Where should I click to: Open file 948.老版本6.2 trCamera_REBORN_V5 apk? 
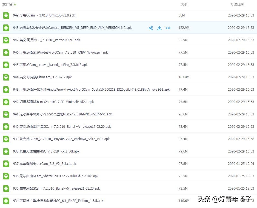coord(72,28)
